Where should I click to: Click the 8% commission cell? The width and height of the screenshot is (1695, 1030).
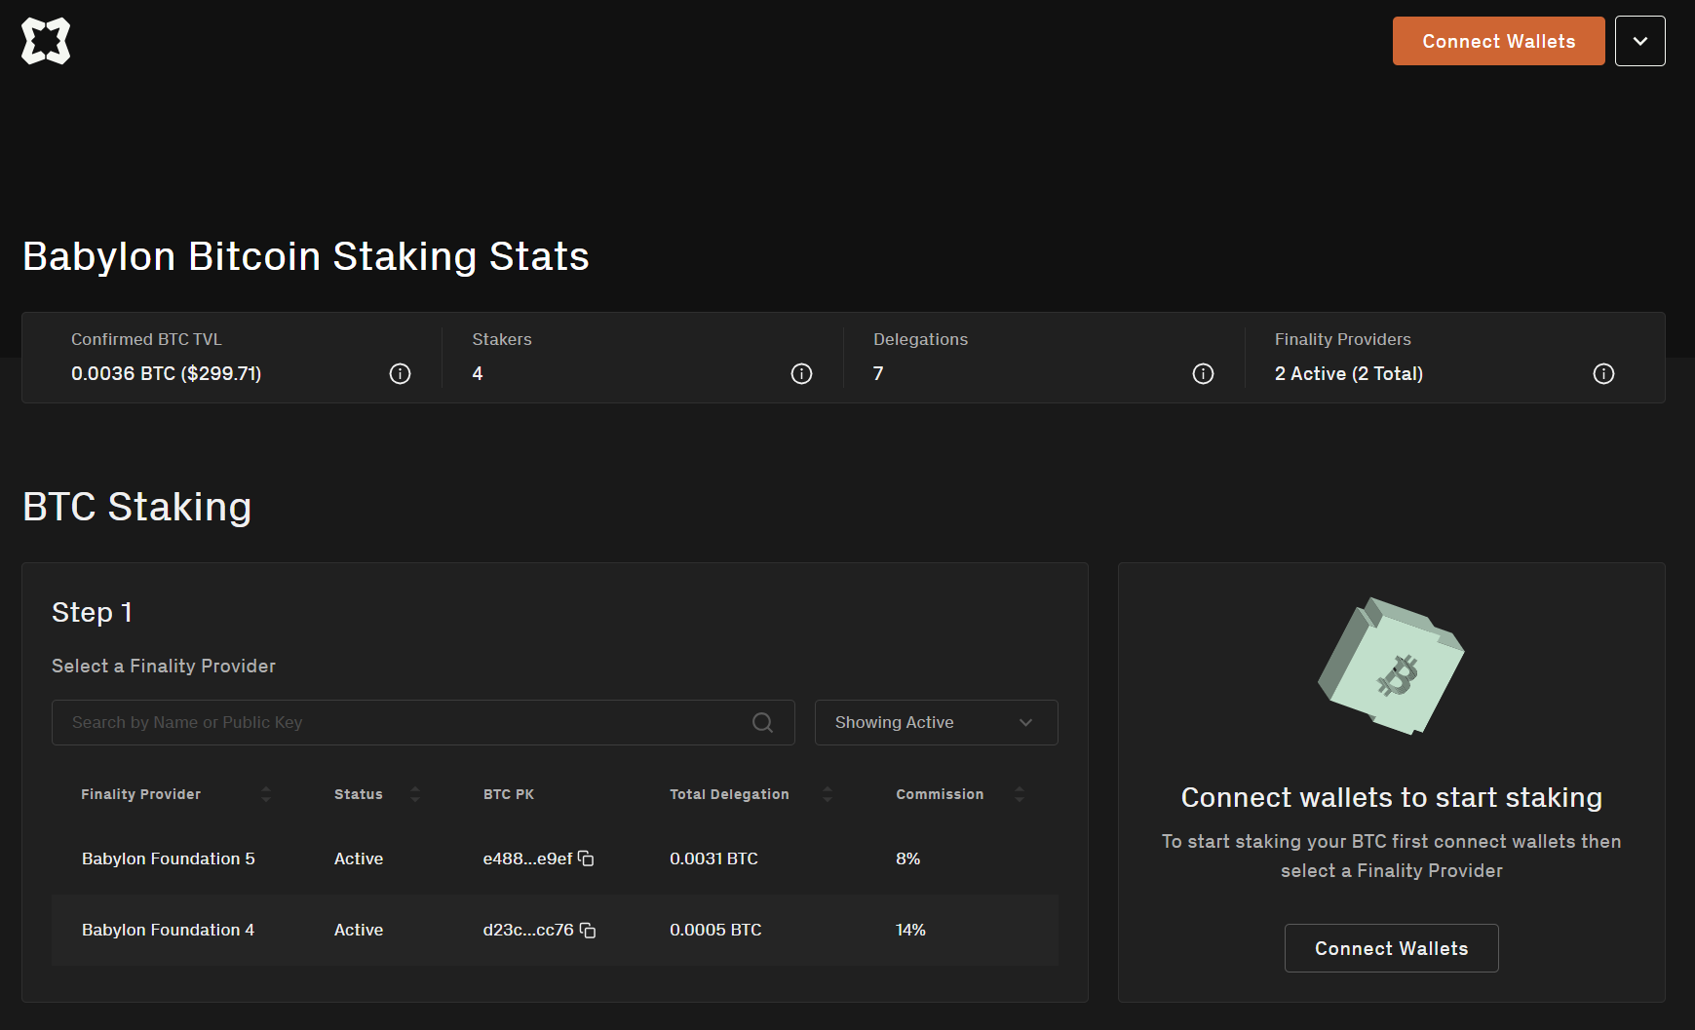click(907, 858)
